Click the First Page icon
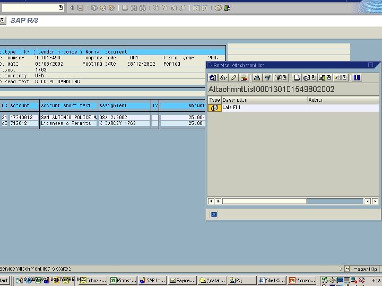The height and width of the screenshot is (286, 382). click(x=156, y=8)
